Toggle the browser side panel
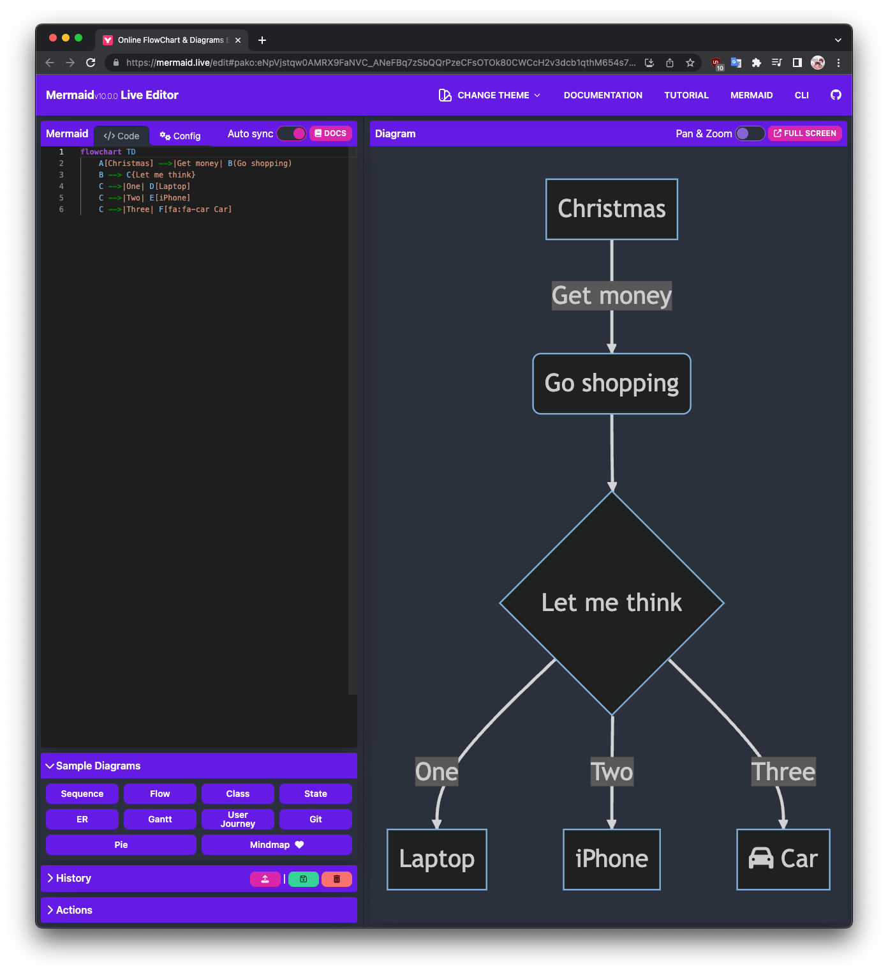 [x=797, y=63]
